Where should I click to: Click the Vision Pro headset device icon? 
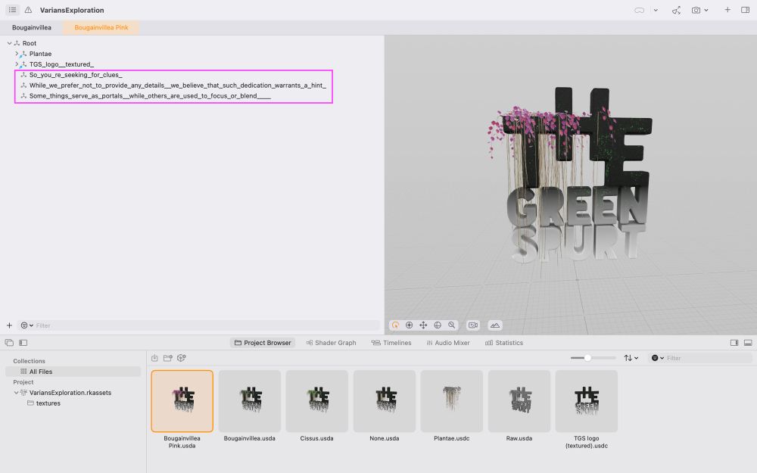coord(639,10)
